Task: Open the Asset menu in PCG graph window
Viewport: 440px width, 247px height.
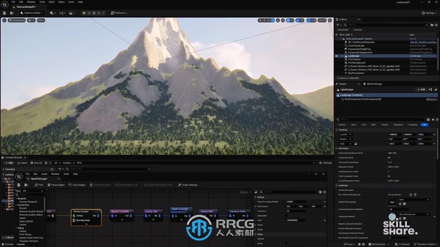Action: [x=44, y=174]
